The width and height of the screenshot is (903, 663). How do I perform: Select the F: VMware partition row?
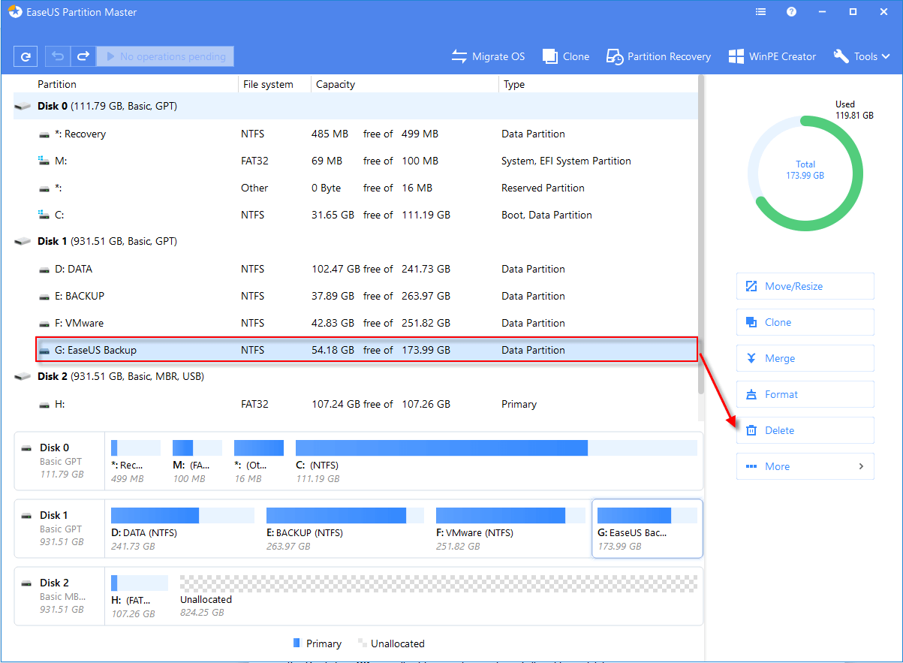[356, 323]
